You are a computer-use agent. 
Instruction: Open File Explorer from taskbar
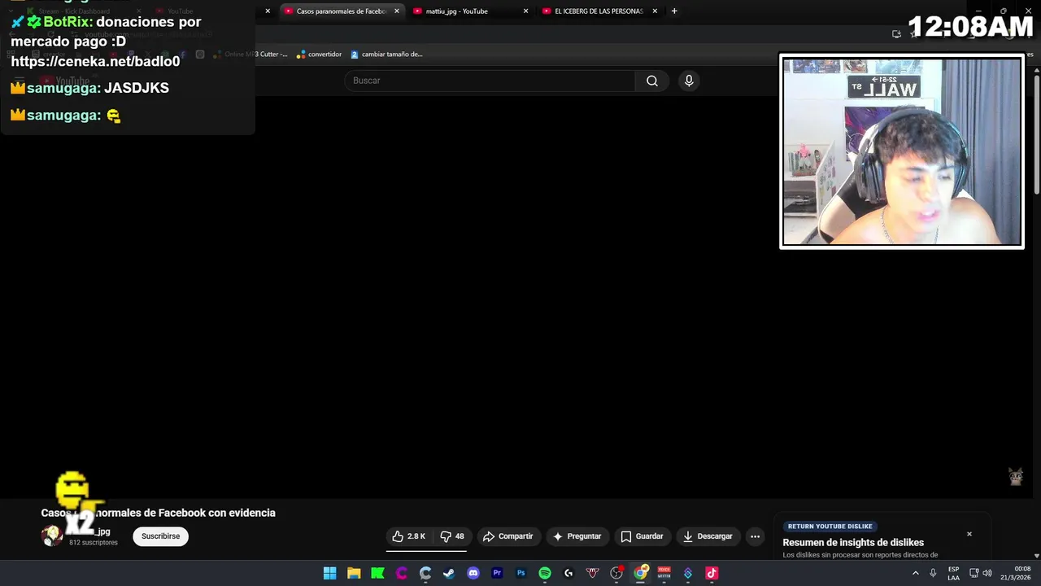pos(354,573)
